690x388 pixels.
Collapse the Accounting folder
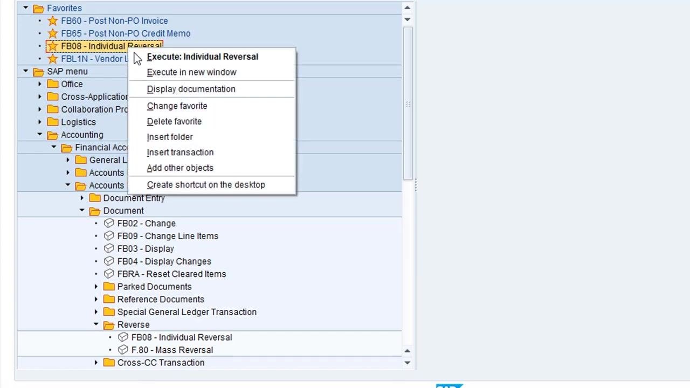pyautogui.click(x=39, y=134)
